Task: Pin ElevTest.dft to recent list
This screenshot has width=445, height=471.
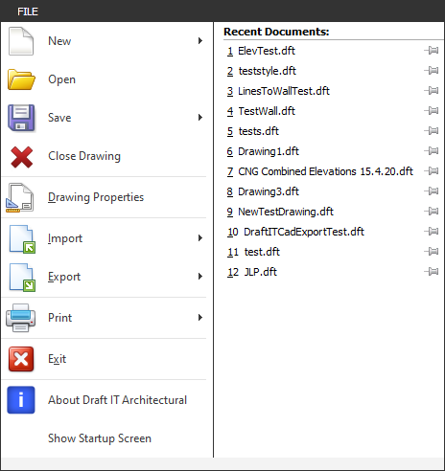Action: (x=432, y=51)
